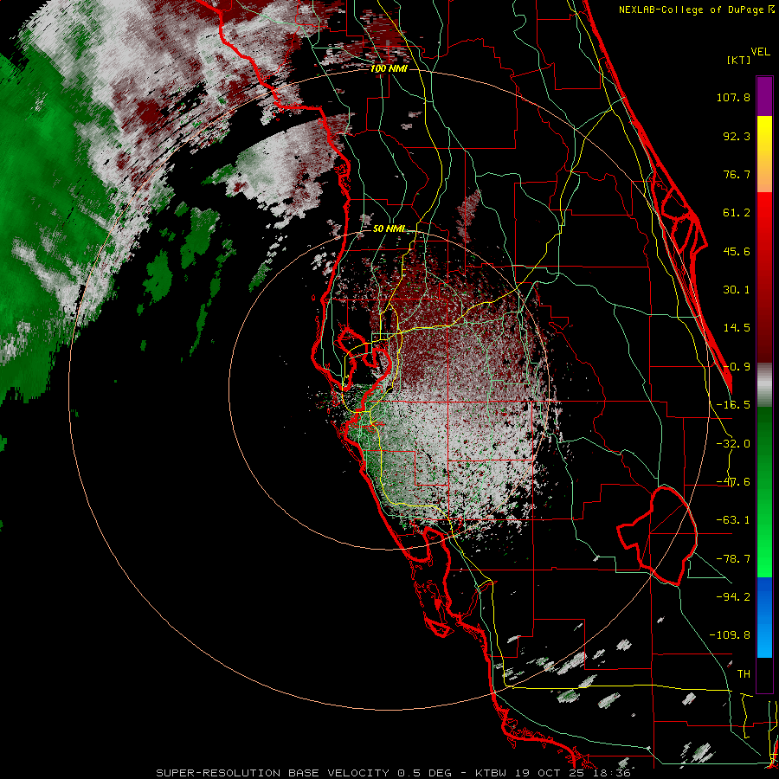Image resolution: width=779 pixels, height=779 pixels.
Task: Click the VEL product label
Action: point(760,52)
